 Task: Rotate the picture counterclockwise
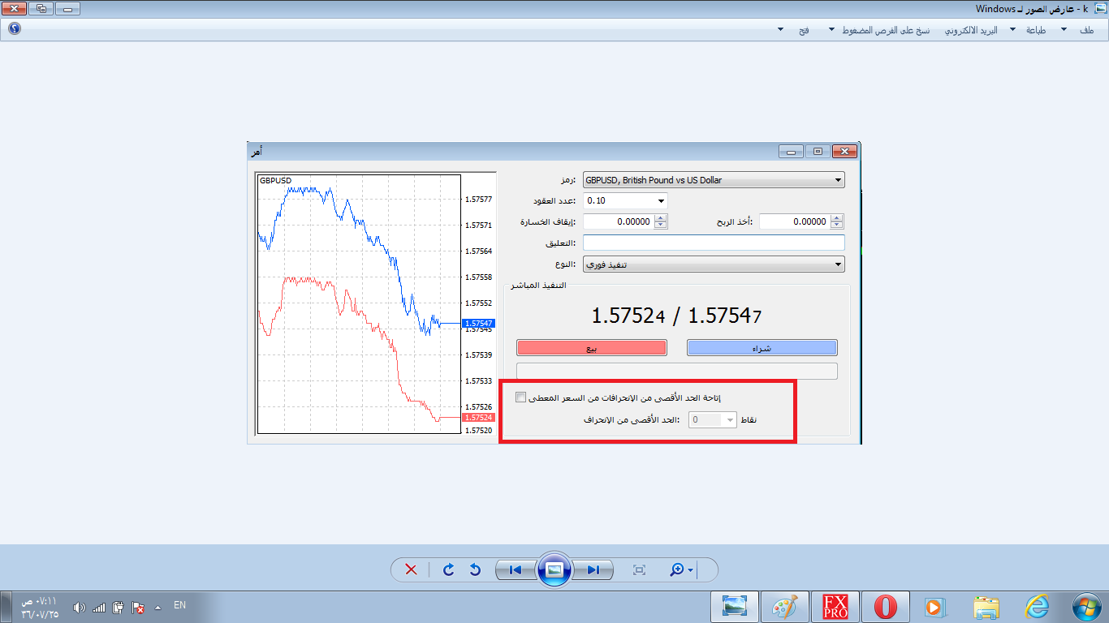click(x=476, y=570)
